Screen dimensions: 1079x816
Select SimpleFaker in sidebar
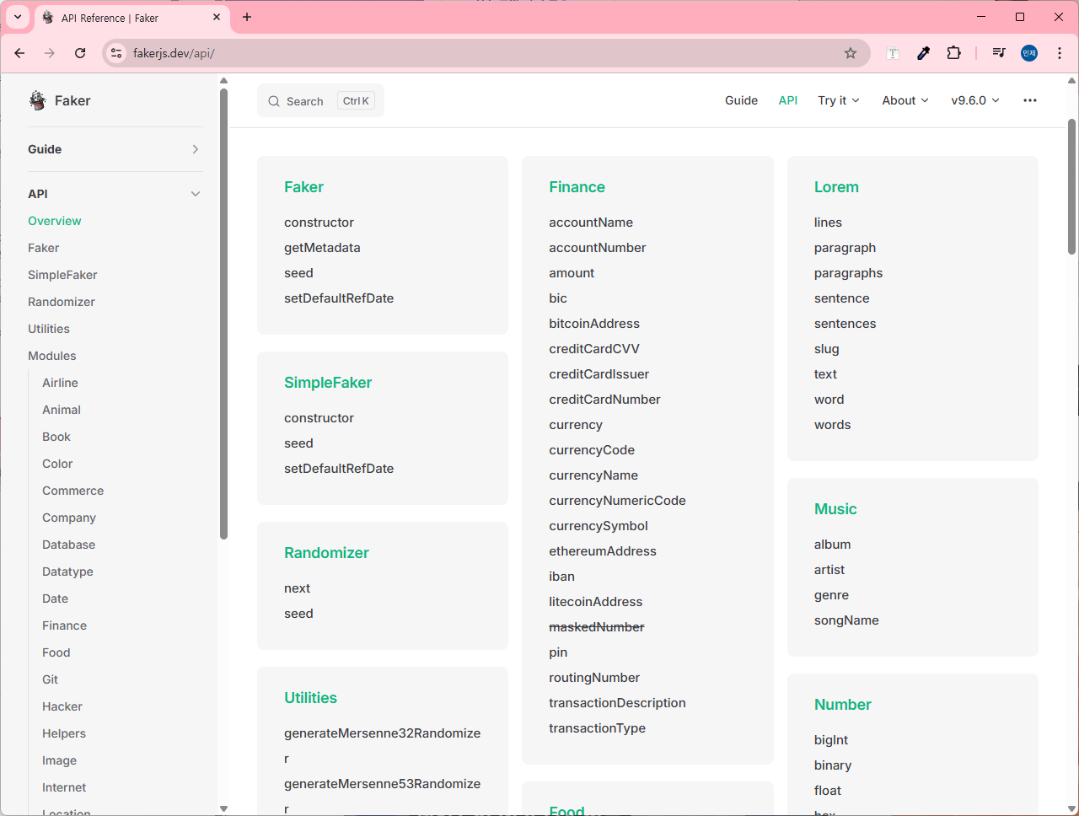tap(62, 275)
